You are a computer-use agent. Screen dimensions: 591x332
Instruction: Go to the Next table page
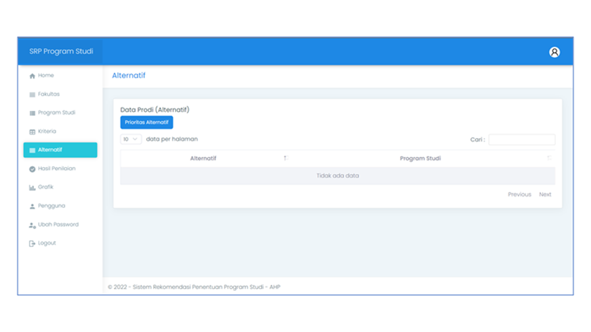(x=545, y=195)
